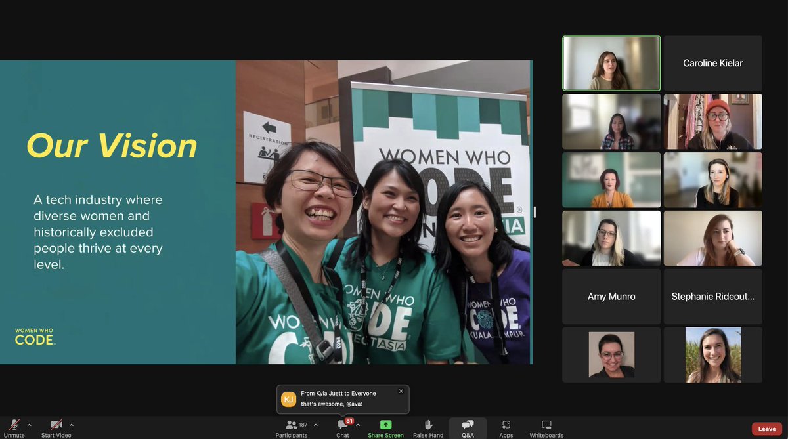
Task: Select profile photo tile of woman with glasses
Action: click(x=611, y=355)
